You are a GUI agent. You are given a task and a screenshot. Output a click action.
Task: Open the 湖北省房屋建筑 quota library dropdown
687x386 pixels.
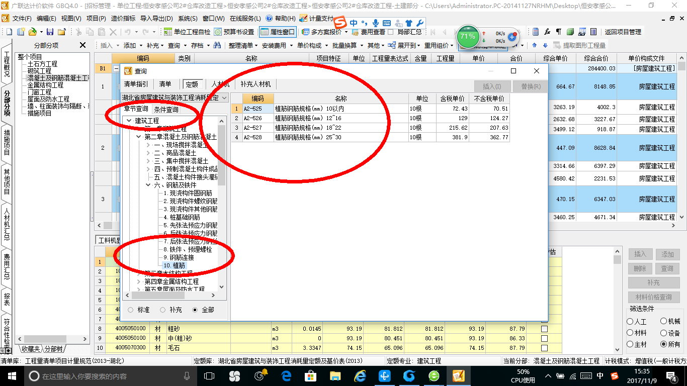tap(224, 98)
